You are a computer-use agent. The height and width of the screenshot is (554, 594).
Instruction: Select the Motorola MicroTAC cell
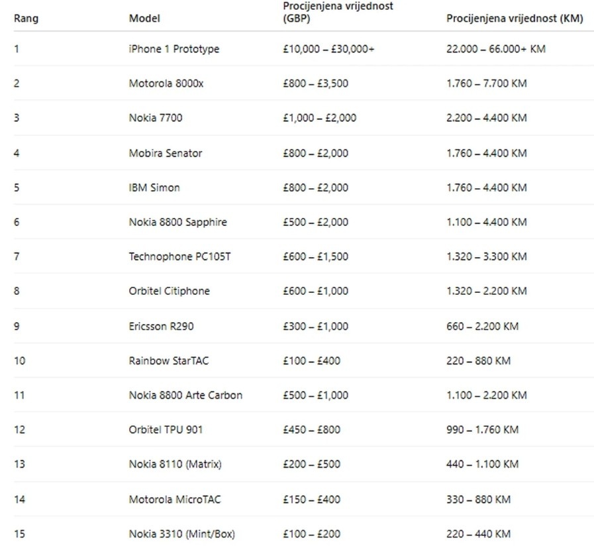click(x=175, y=499)
